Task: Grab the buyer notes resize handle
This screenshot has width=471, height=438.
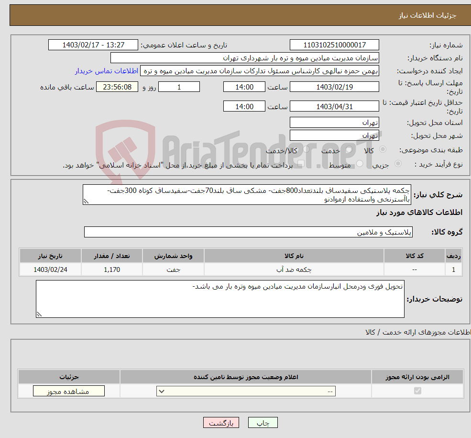Action: click(39, 314)
